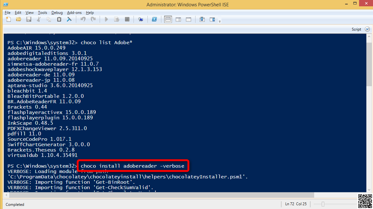Open the Tools menu
The height and width of the screenshot is (209, 373).
tap(42, 13)
